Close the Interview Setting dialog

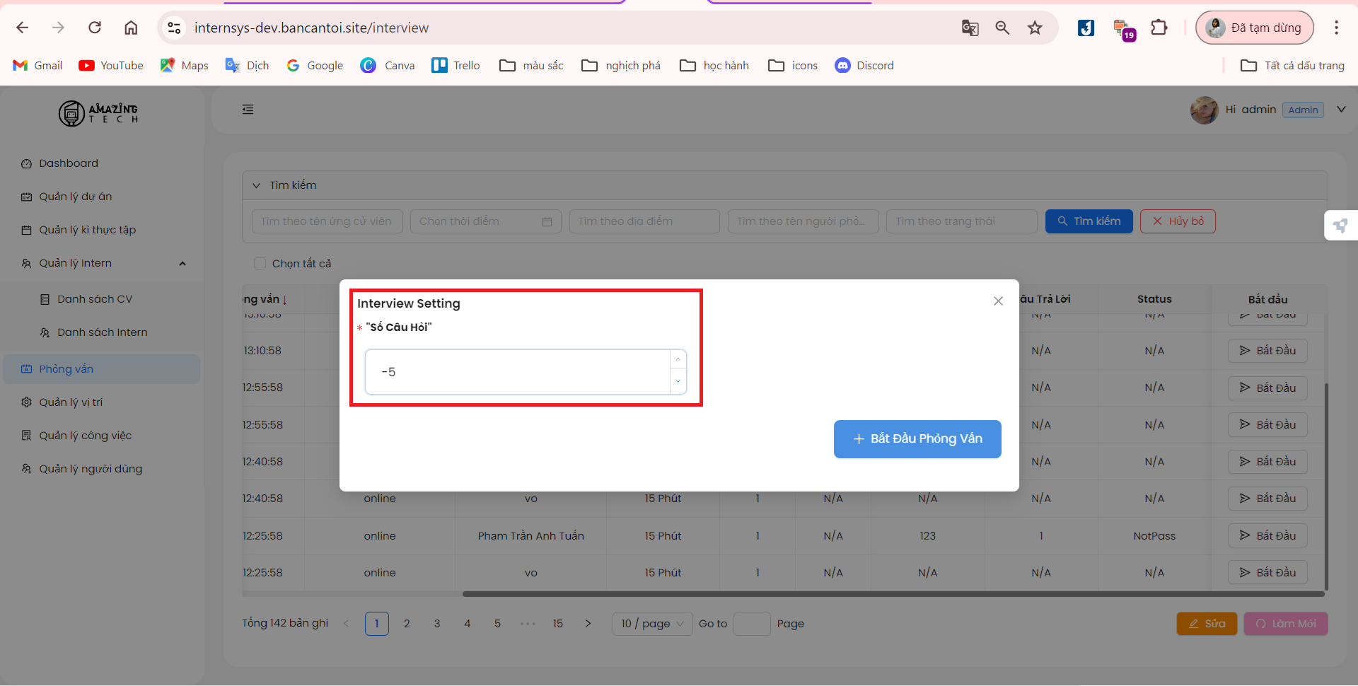click(998, 301)
